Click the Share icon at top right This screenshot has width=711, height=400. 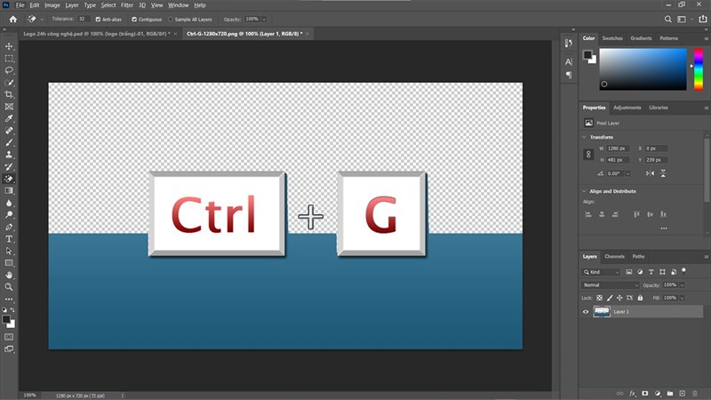tap(703, 19)
